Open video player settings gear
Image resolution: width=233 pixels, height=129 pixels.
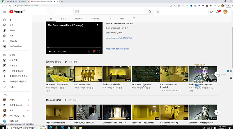click(94, 51)
